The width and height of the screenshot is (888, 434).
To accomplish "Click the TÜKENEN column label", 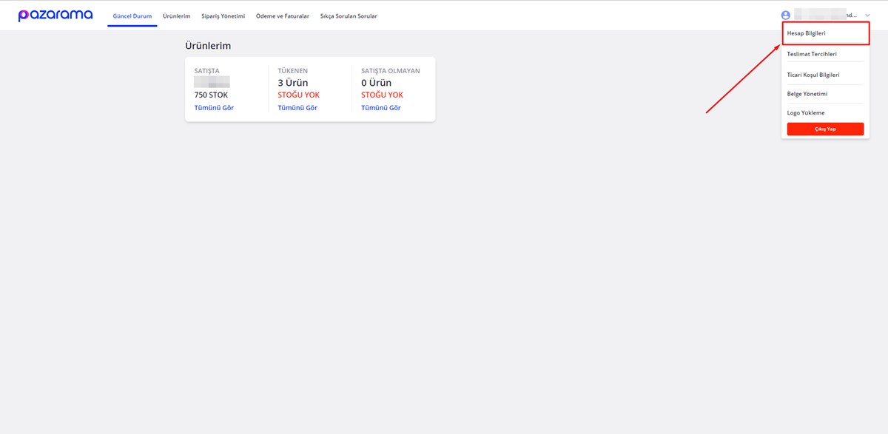I will click(293, 71).
